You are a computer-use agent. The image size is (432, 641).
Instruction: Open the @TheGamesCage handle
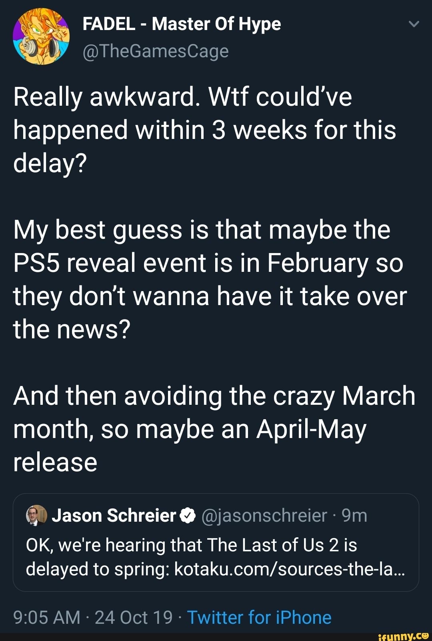pos(155,51)
